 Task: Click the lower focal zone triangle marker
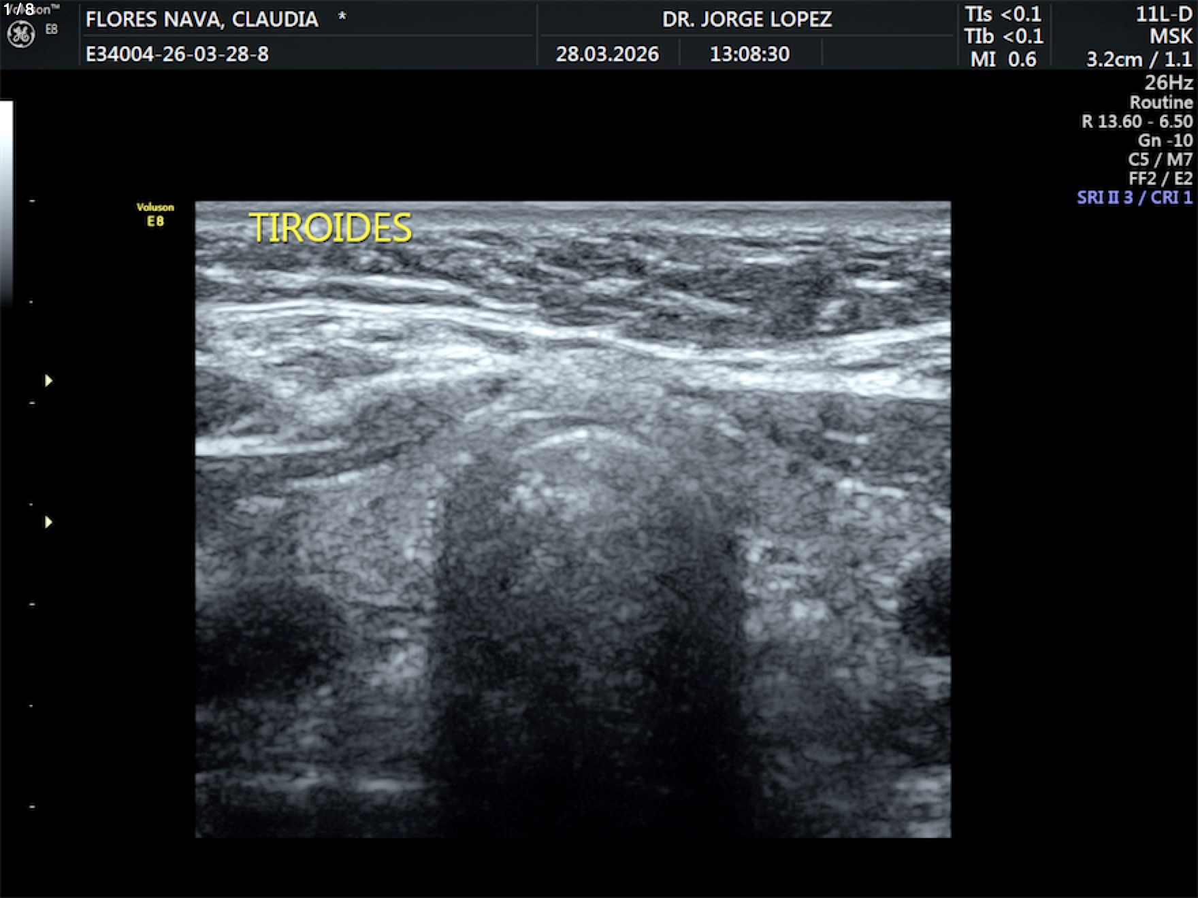point(48,522)
